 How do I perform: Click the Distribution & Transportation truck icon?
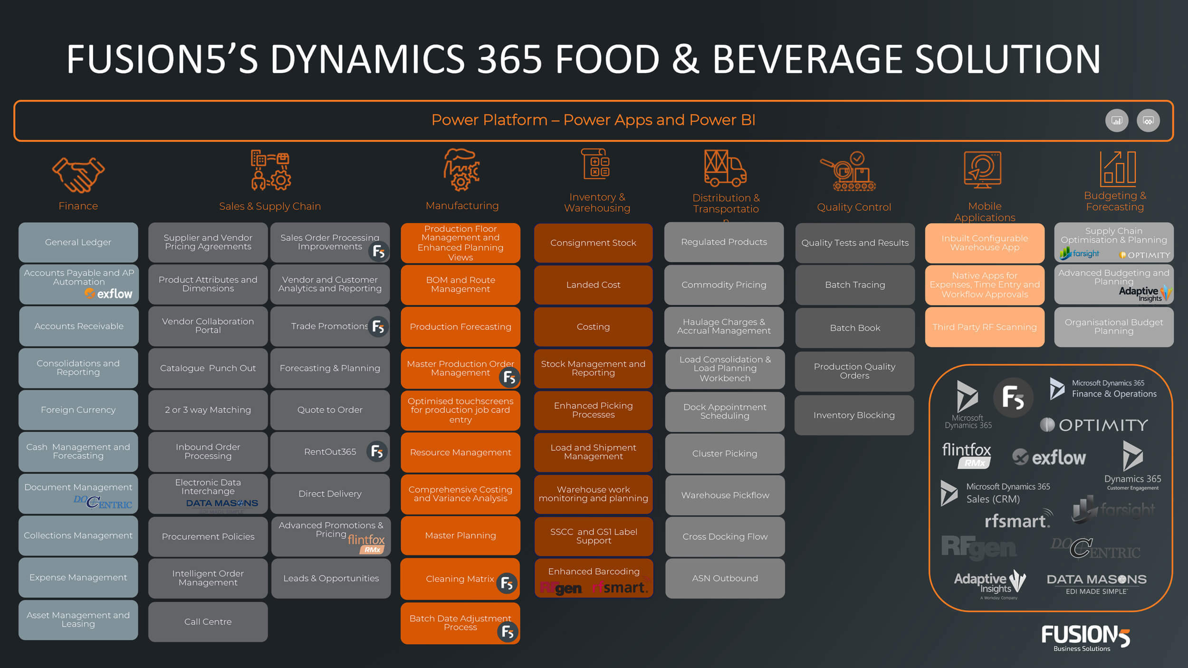pos(725,168)
